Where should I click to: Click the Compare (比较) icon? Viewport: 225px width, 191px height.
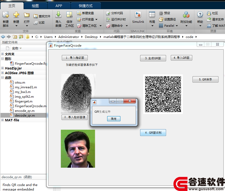tap(35, 23)
